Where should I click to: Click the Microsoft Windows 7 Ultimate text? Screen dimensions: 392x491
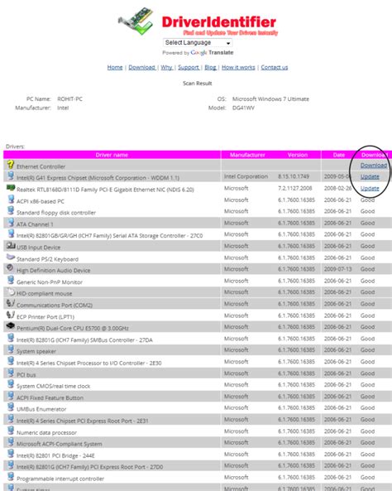point(270,99)
